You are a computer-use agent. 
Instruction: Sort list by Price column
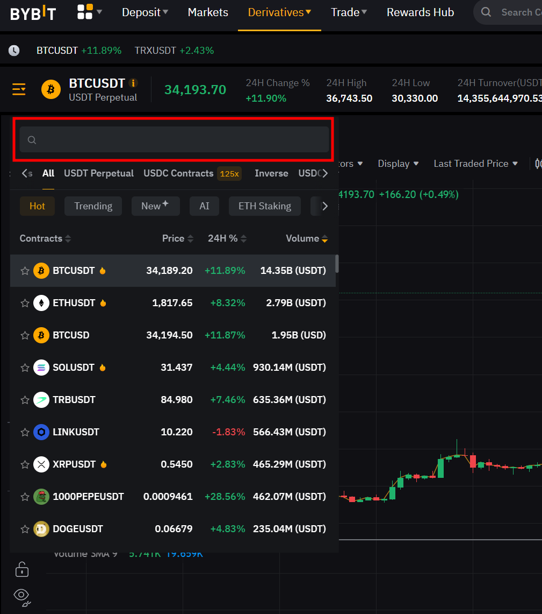coord(178,238)
